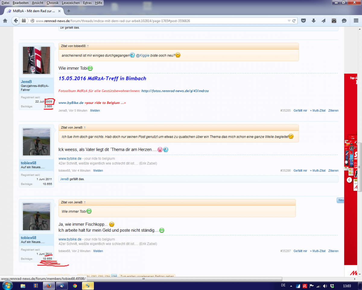The height and width of the screenshot is (290, 362).
Task: Open the Firefox hamburger menu
Action: [x=356, y=21]
